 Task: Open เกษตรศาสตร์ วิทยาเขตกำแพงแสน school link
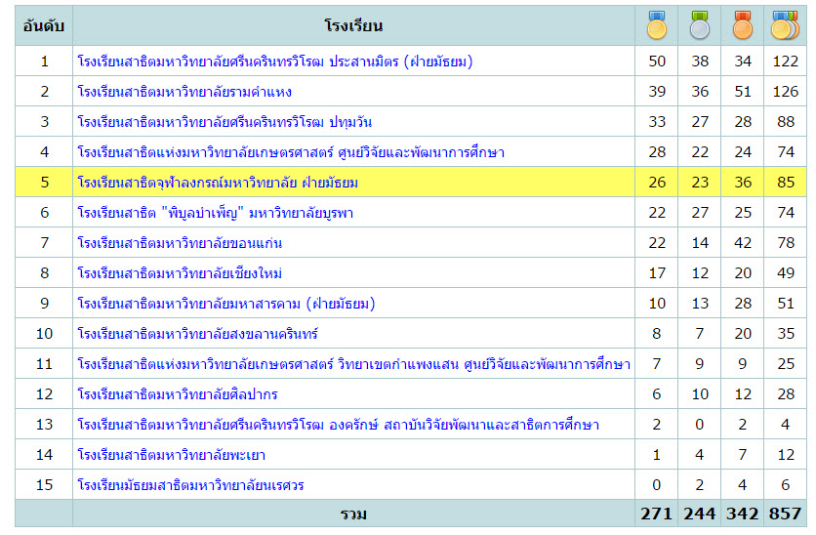coord(354,363)
